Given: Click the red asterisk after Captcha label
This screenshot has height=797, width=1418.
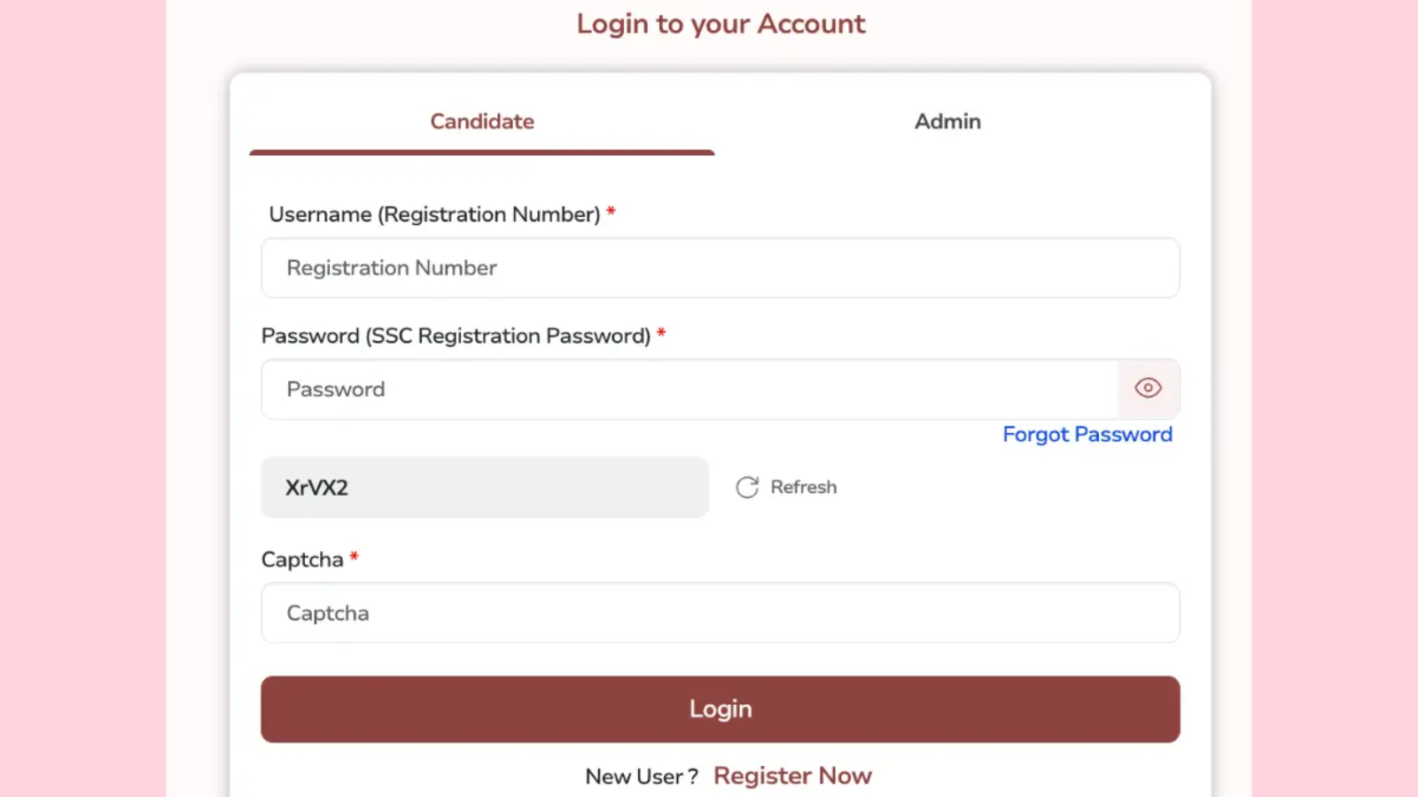Looking at the screenshot, I should click(x=354, y=557).
